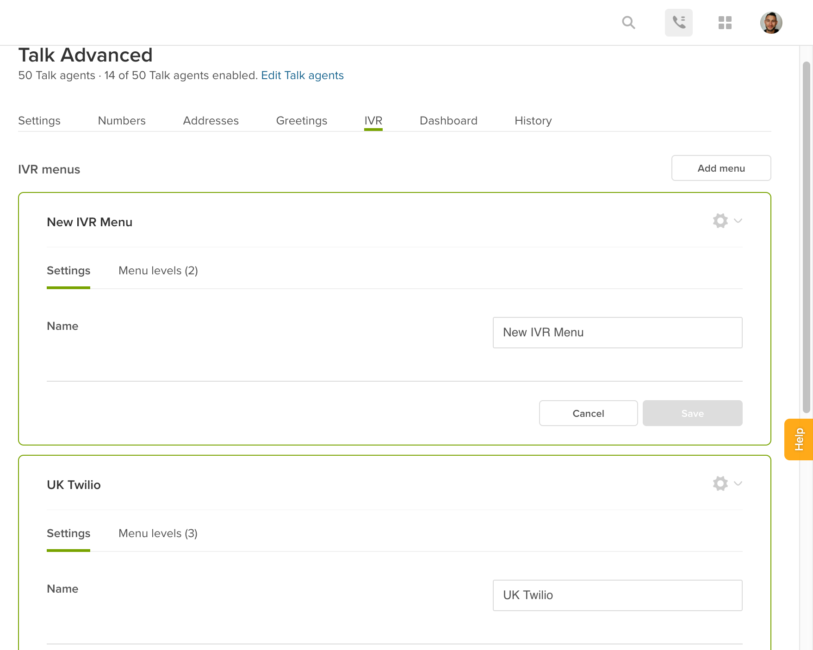Click the New IVR Menu name field
Viewport: 813px width, 650px height.
point(617,333)
